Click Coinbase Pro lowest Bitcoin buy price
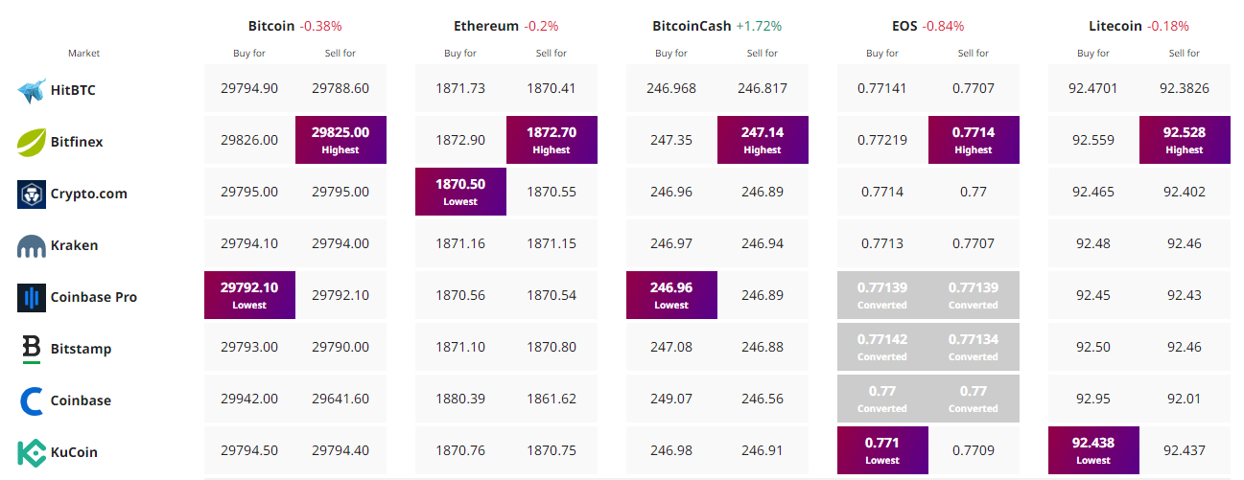The width and height of the screenshot is (1244, 480). 249,295
